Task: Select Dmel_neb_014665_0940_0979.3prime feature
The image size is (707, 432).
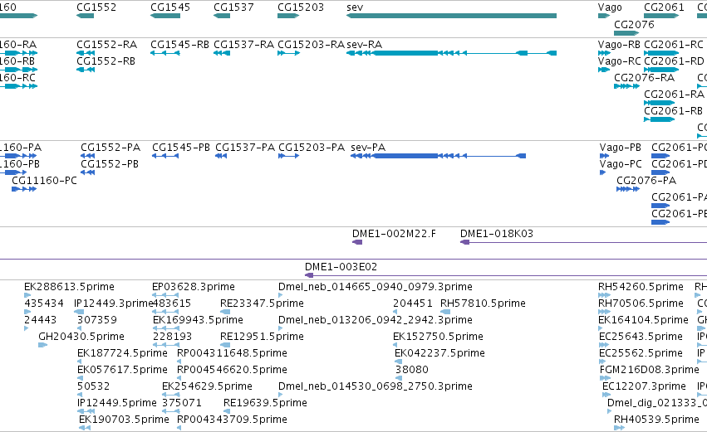Action: coord(281,295)
